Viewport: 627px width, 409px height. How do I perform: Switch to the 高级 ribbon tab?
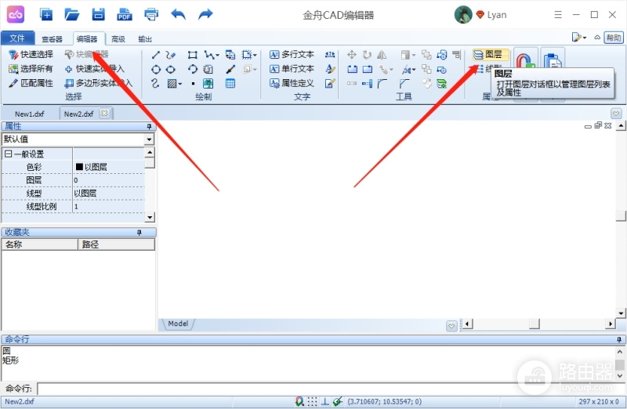(118, 39)
